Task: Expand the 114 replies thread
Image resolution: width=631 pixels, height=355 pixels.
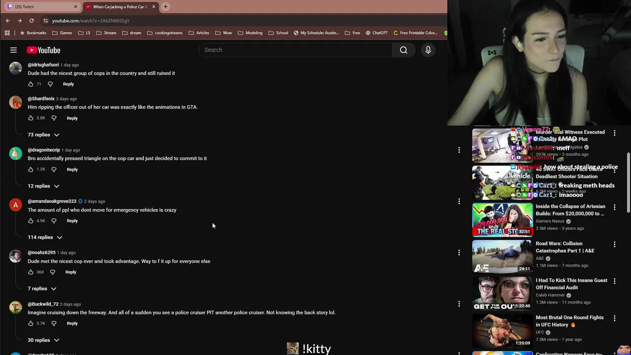Action: [45, 237]
